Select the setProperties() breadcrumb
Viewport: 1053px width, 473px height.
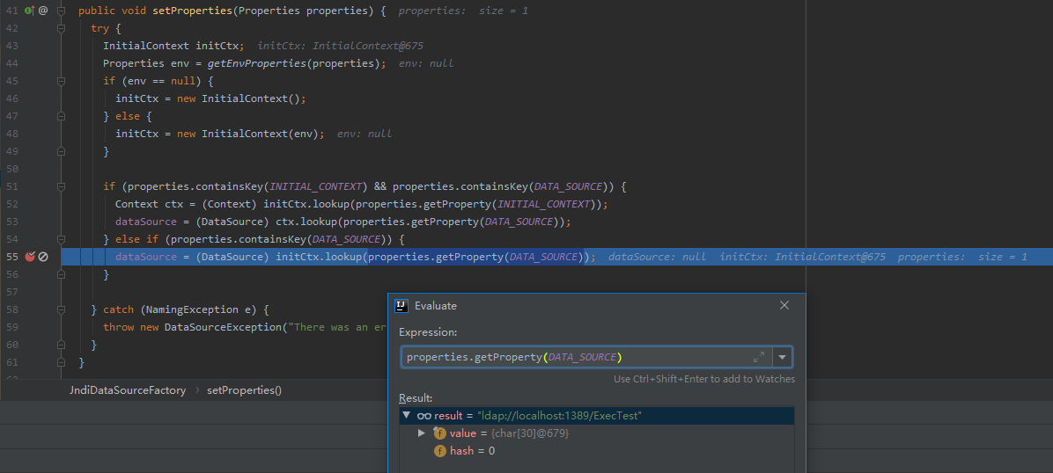(x=244, y=389)
